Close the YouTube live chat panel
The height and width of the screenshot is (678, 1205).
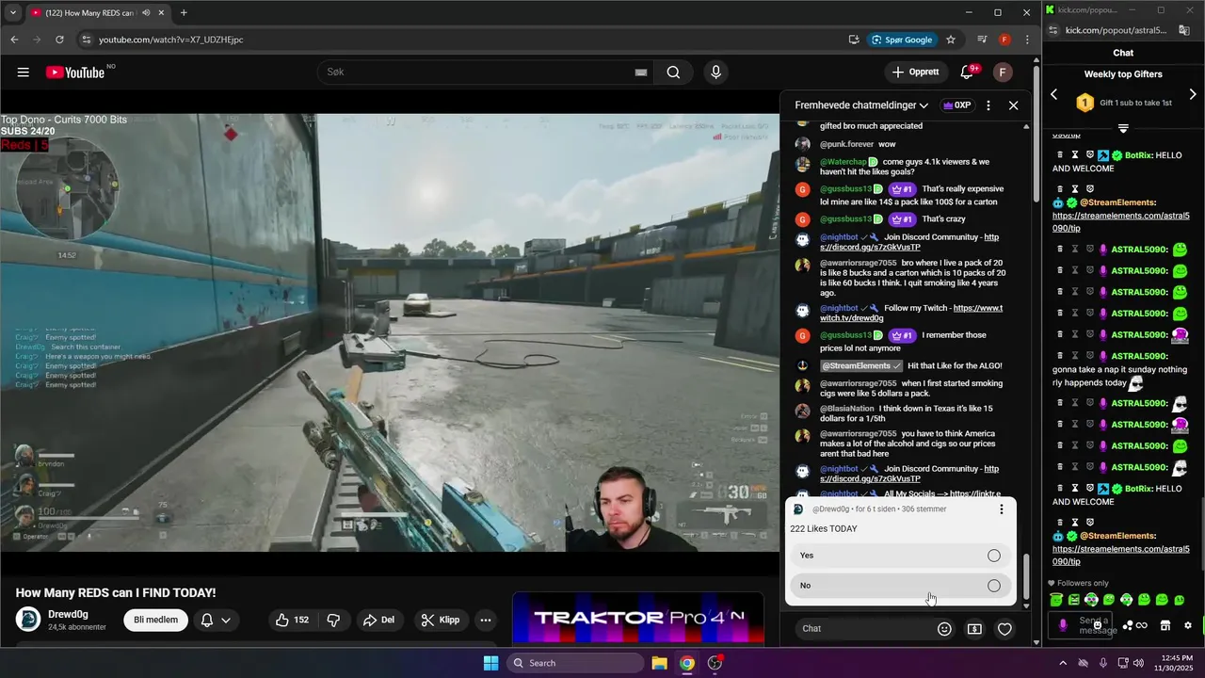pyautogui.click(x=1014, y=105)
